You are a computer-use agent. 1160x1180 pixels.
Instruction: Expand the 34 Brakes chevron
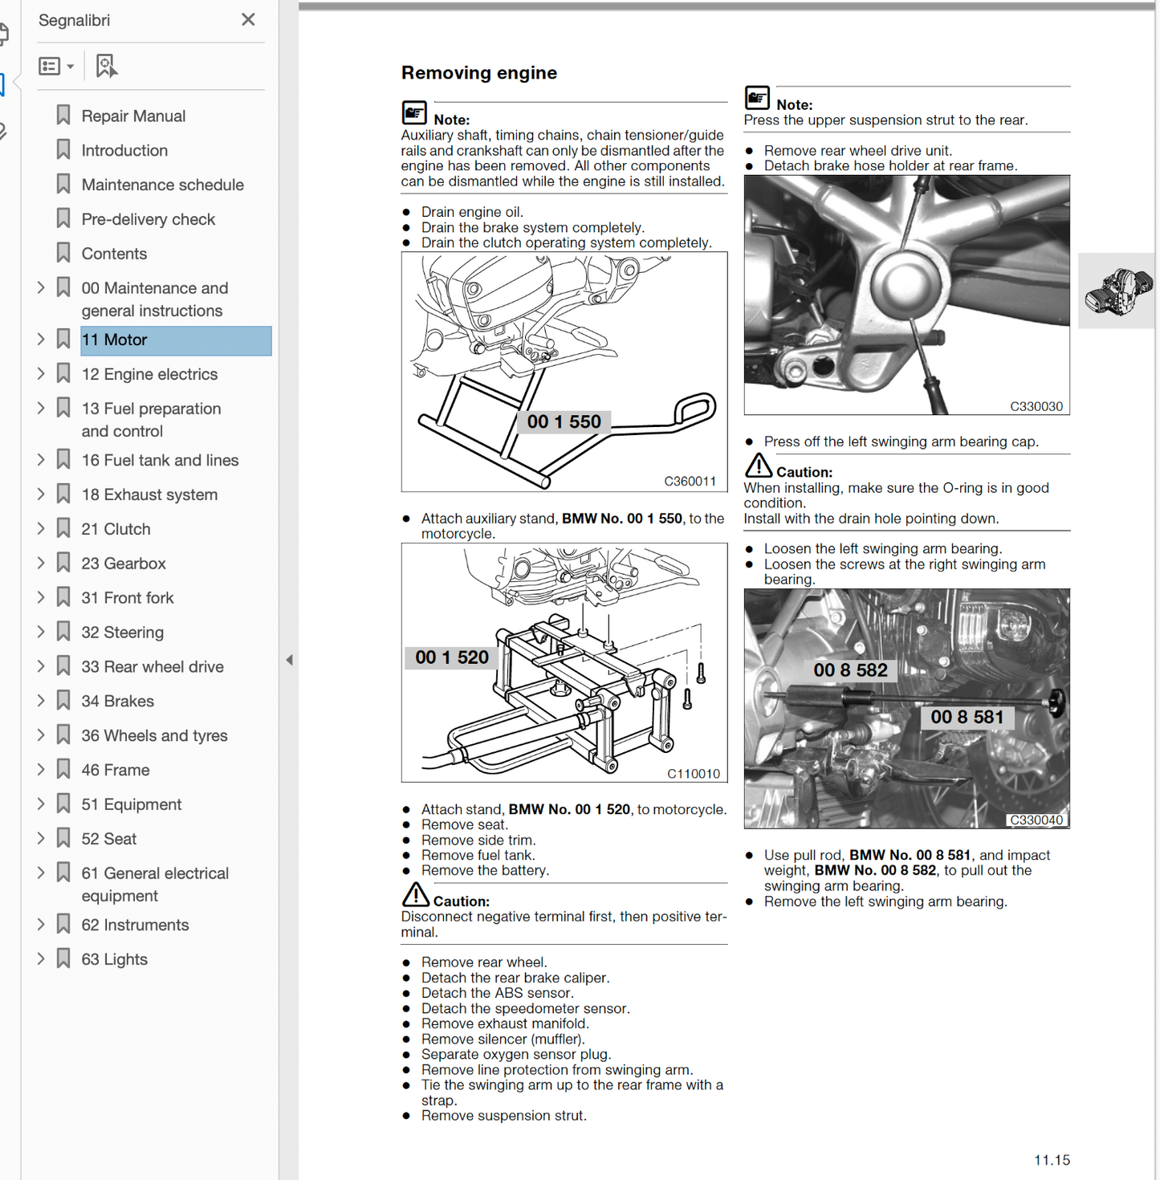click(x=41, y=701)
